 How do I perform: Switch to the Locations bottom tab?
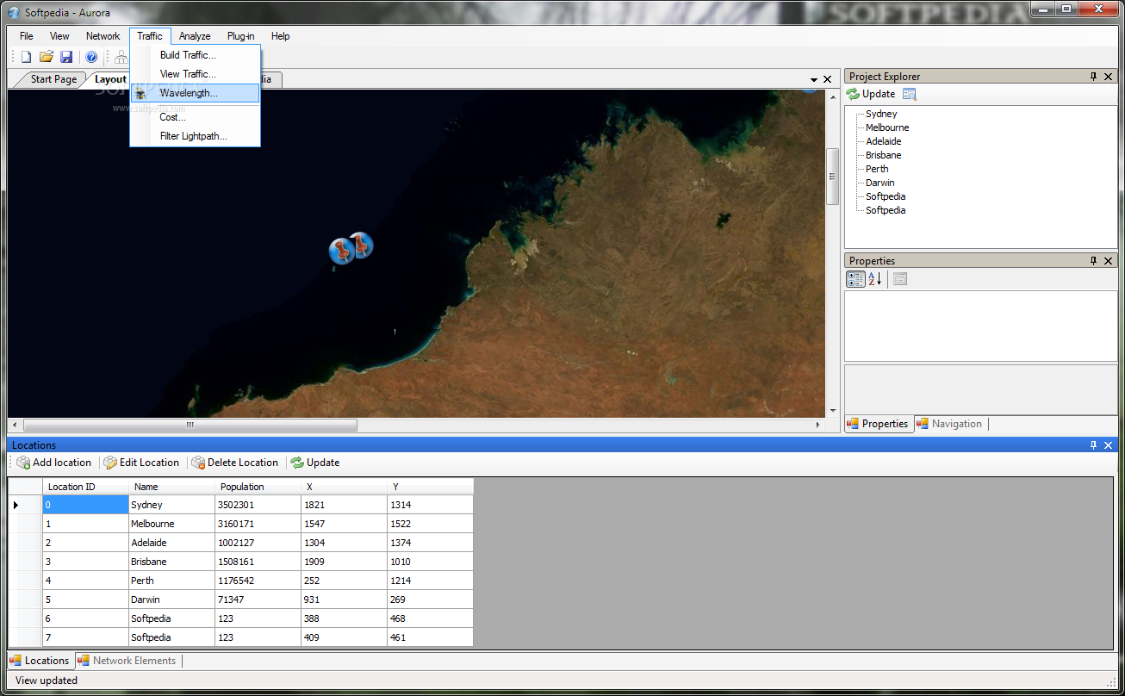click(40, 661)
